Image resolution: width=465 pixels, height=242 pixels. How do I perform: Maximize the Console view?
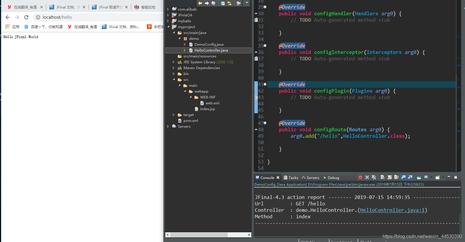(x=456, y=177)
